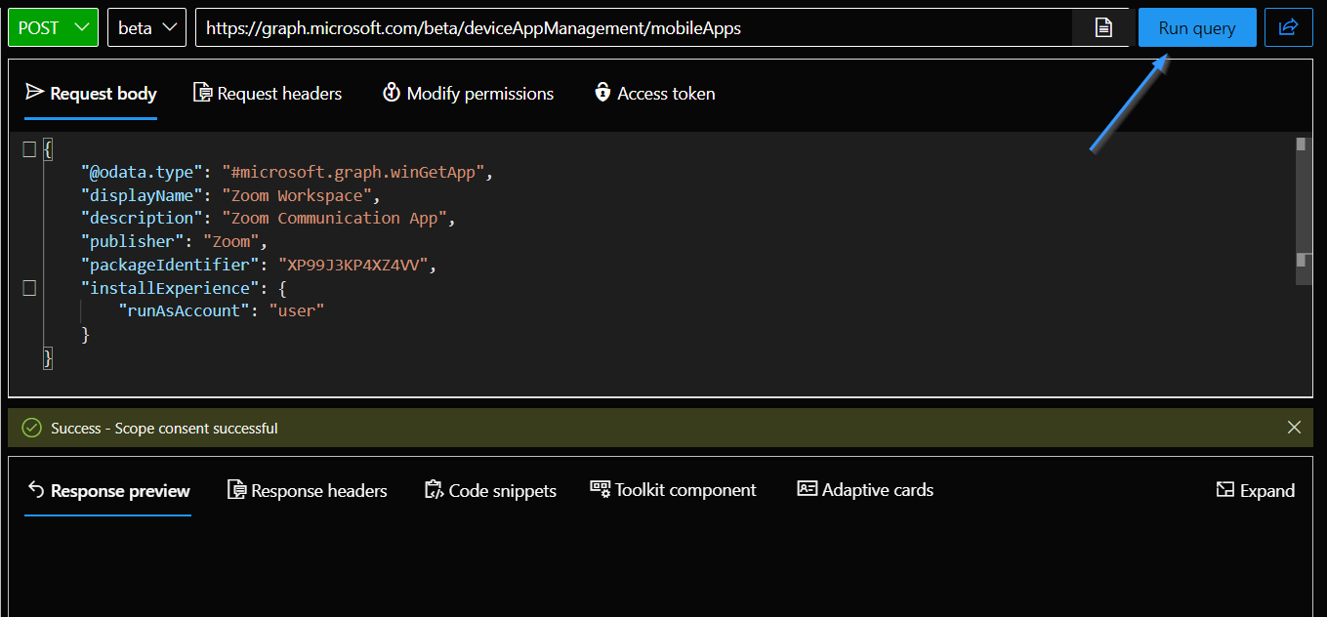Open the Response headers tab
The width and height of the screenshot is (1327, 617).
click(307, 490)
